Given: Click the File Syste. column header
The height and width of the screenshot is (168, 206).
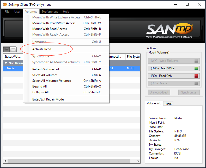Looking at the screenshot, I should point(133,57).
